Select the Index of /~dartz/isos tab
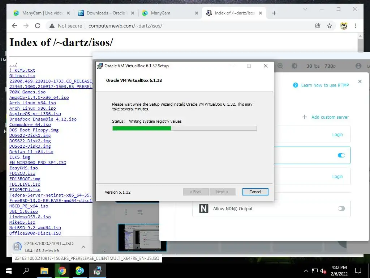This screenshot has height=278, width=370. 235,13
